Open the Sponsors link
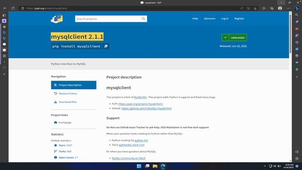Viewport: 302px width, 170px height. (210, 18)
